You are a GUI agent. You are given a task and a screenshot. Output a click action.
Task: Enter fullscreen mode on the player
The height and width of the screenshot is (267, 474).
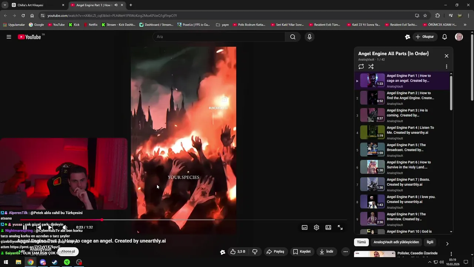(340, 228)
